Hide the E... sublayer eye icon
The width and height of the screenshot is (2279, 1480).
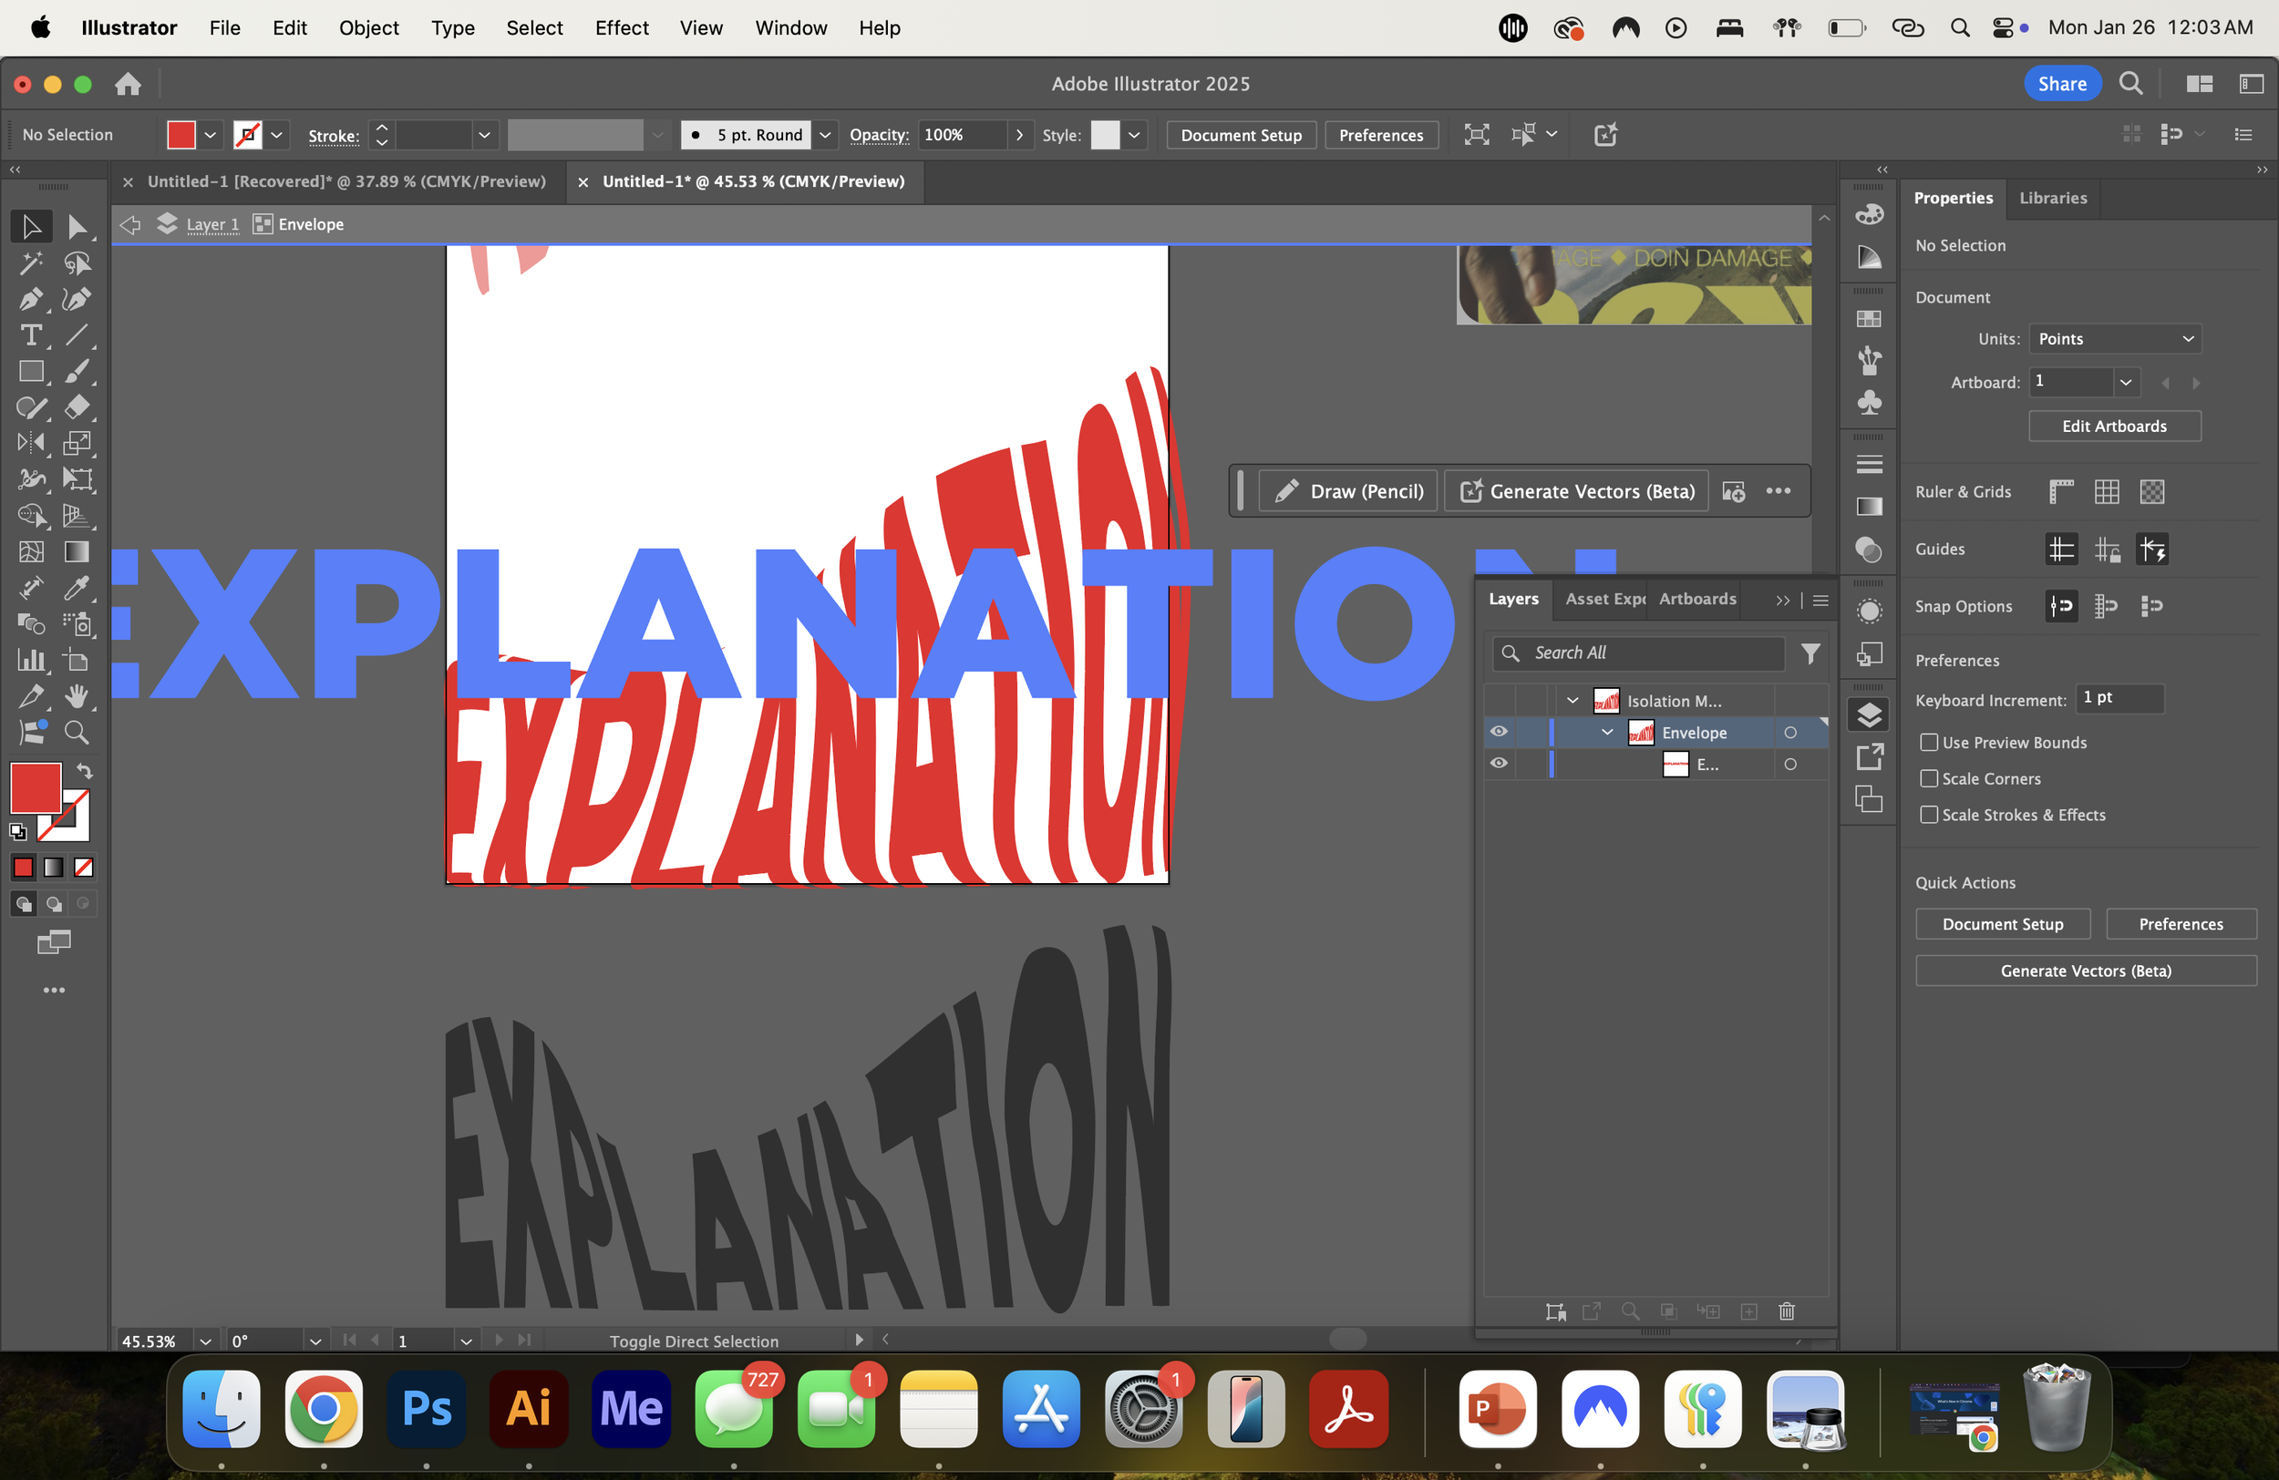pos(1499,764)
